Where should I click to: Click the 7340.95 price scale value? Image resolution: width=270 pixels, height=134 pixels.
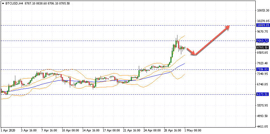coord(263,74)
